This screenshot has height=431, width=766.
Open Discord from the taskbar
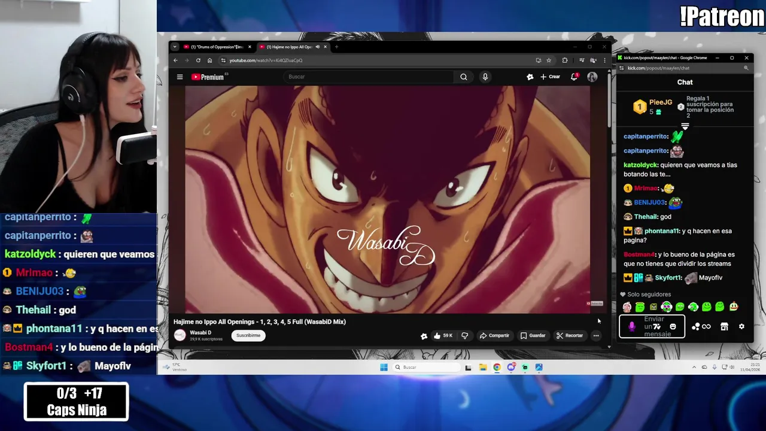pos(511,367)
